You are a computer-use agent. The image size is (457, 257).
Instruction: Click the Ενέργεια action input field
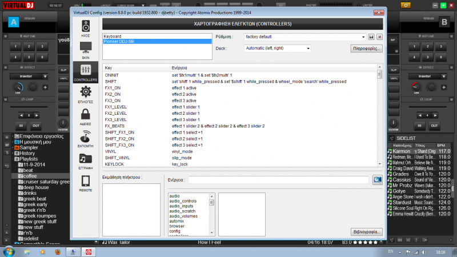coord(279,180)
